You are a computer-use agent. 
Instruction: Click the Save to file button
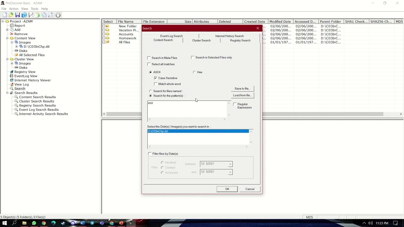pos(242,89)
